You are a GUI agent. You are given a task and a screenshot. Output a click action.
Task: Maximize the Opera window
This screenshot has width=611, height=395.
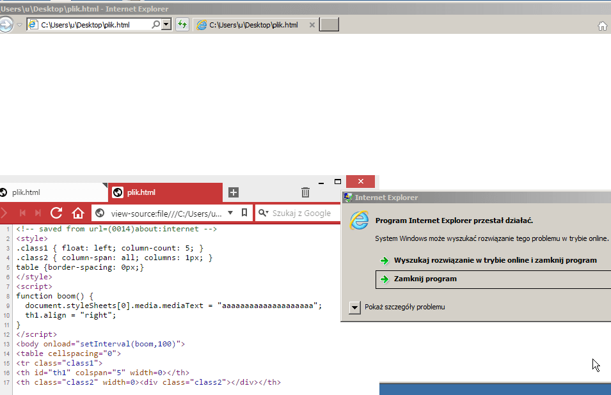(x=338, y=182)
